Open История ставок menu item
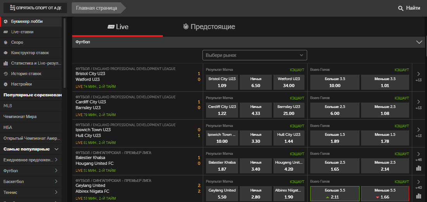This screenshot has height=202, width=427. [x=31, y=74]
